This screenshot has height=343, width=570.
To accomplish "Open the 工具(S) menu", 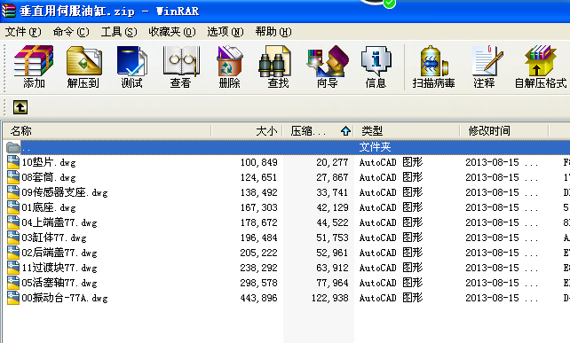I will (119, 32).
